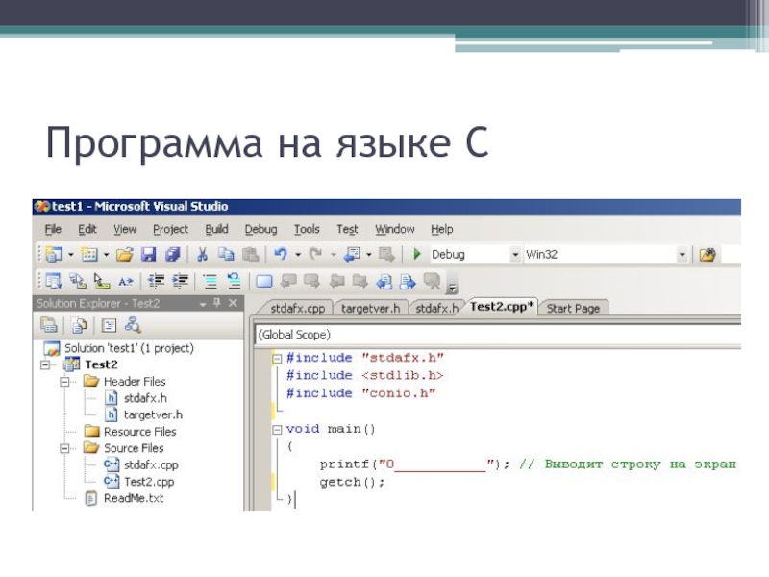Click the Open File folder icon
The width and height of the screenshot is (769, 577).
click(124, 255)
